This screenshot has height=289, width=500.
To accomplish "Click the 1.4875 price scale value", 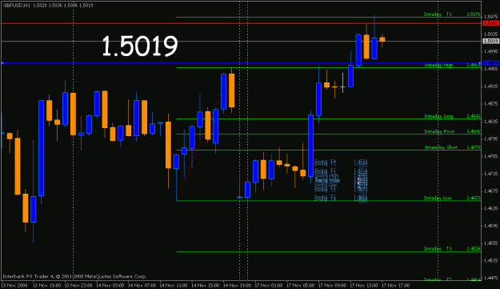I will (x=491, y=103).
